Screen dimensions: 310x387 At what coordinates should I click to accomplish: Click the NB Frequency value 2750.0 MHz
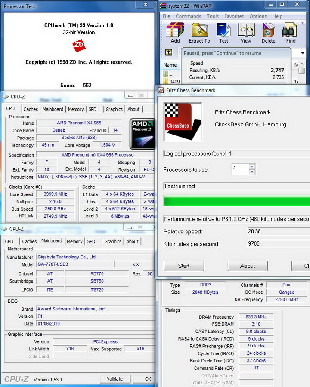tap(287, 300)
